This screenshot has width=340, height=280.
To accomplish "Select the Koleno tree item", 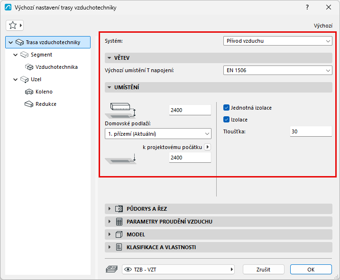I will 44,92.
